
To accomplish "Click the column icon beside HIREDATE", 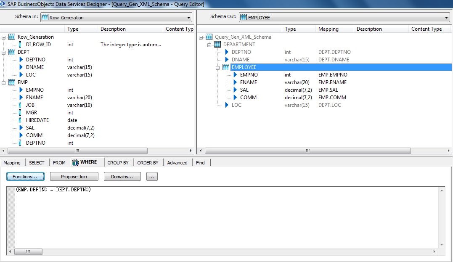I will pos(20,120).
